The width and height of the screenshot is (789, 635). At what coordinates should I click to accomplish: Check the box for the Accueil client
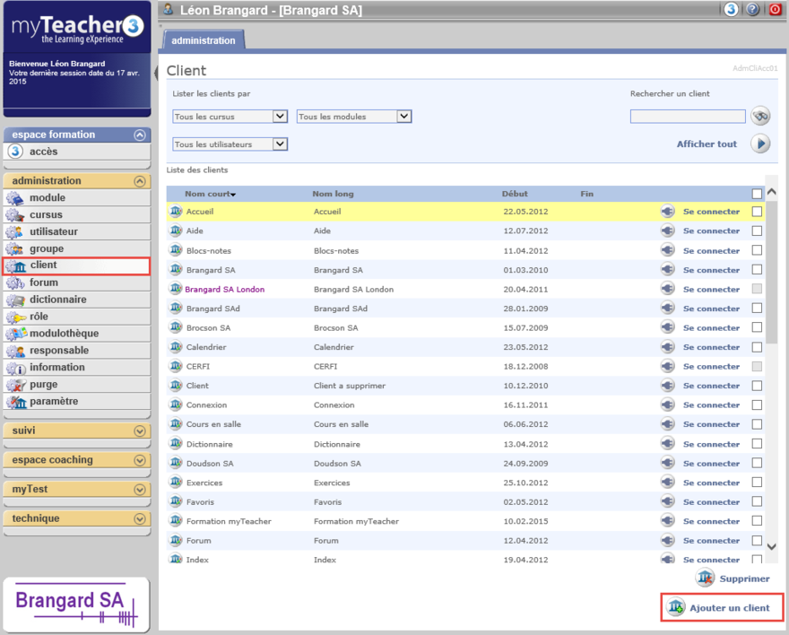tap(757, 212)
